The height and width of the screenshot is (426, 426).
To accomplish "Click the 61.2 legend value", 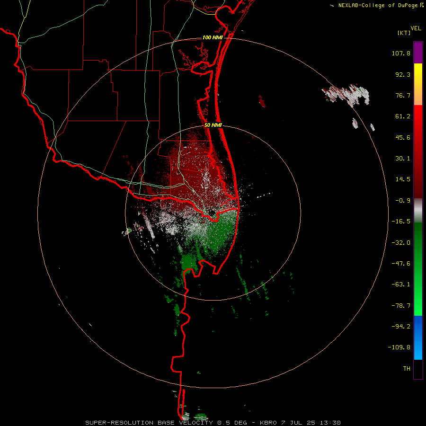I will [403, 116].
